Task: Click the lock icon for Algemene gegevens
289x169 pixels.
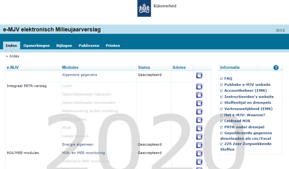Action: pos(199,75)
